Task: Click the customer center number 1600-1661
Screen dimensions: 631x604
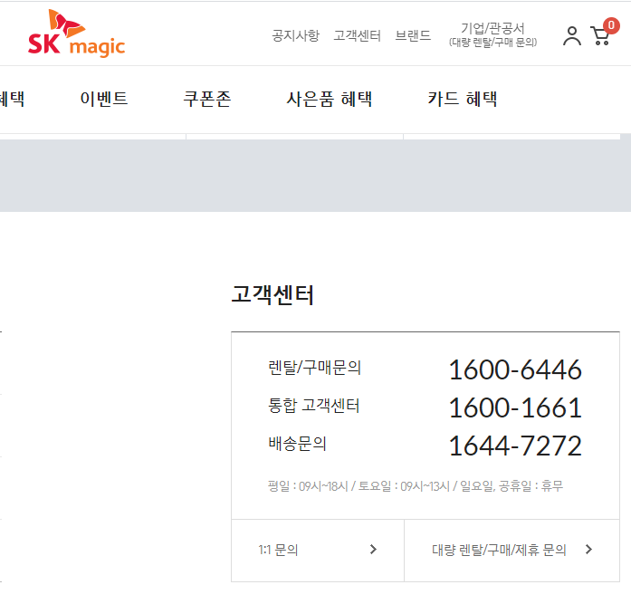Action: [x=515, y=407]
